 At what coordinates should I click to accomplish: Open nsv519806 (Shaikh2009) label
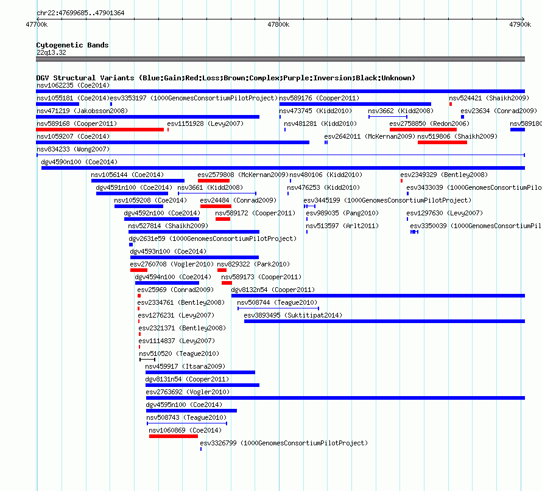click(457, 136)
